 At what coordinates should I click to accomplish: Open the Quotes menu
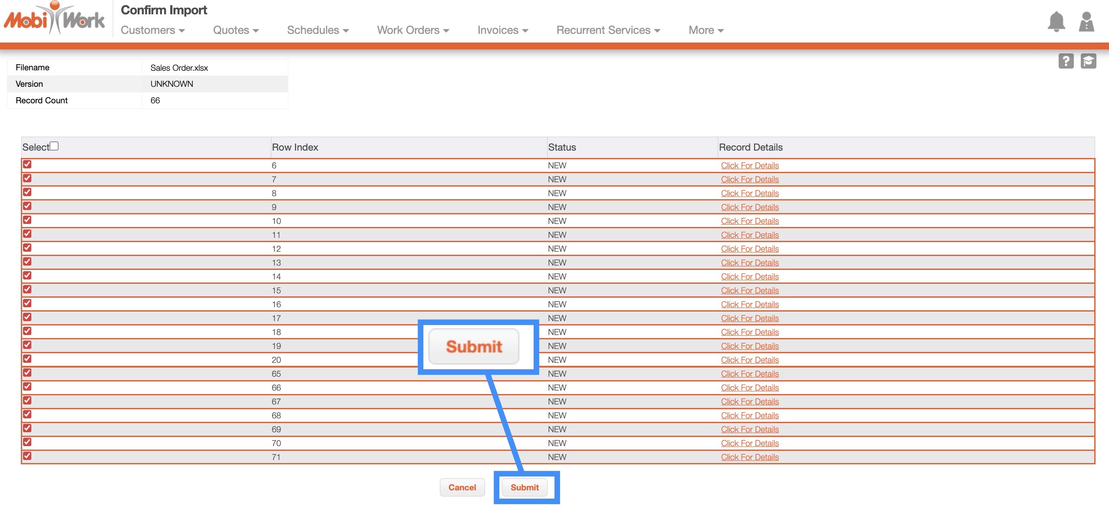(x=236, y=30)
